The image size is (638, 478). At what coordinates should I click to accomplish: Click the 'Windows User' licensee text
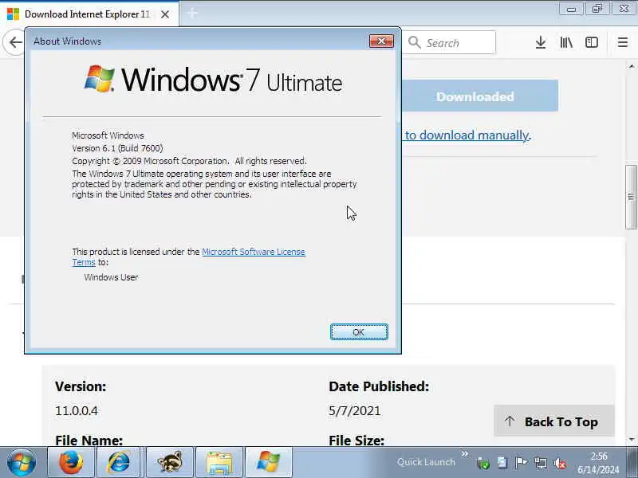[111, 277]
